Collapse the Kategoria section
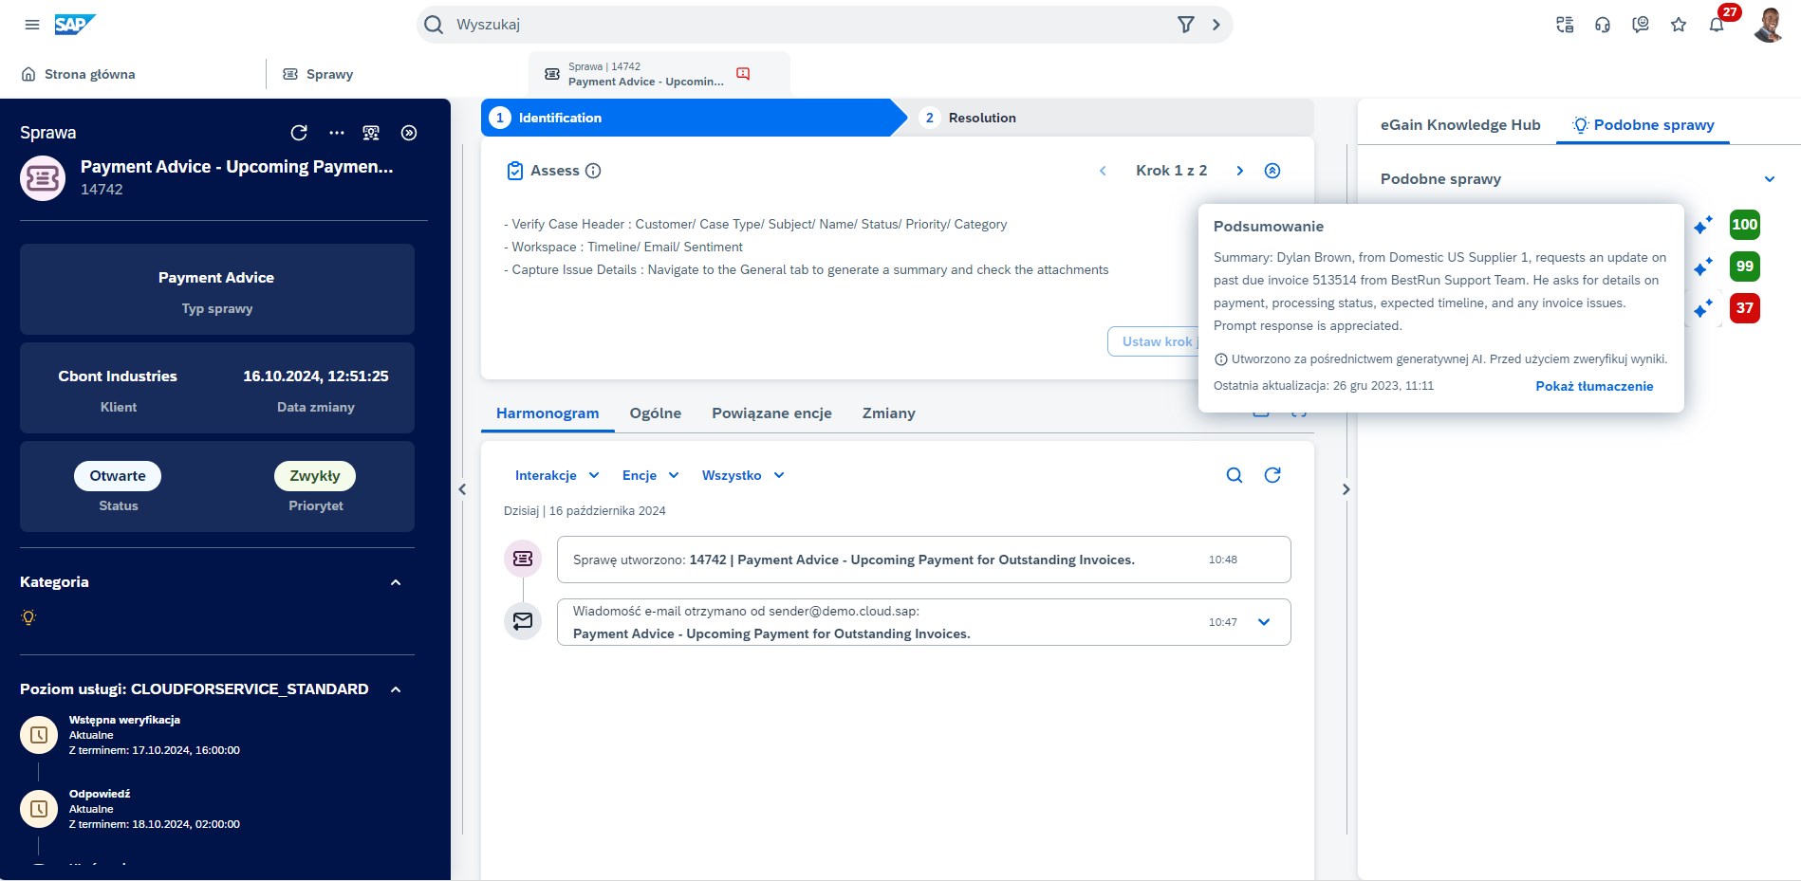The image size is (1801, 881). pyautogui.click(x=397, y=581)
